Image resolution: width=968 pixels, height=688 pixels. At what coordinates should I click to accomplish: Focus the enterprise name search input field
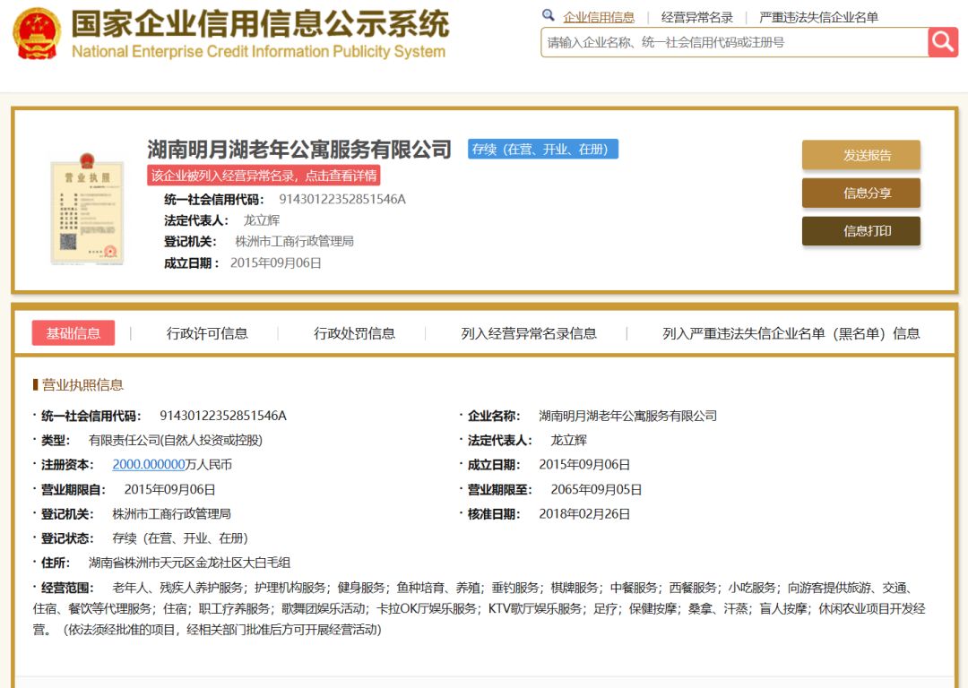[x=733, y=42]
